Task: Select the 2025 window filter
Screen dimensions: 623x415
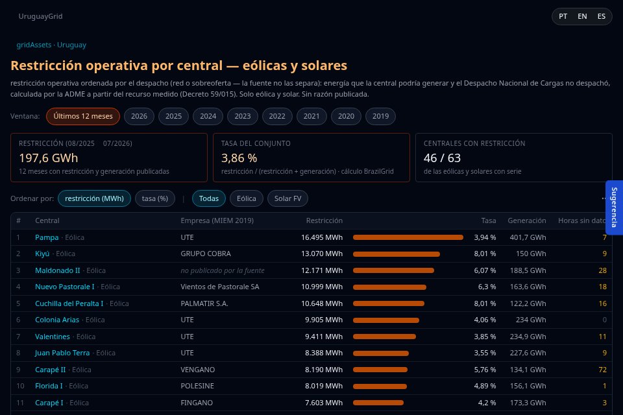Action: (174, 116)
